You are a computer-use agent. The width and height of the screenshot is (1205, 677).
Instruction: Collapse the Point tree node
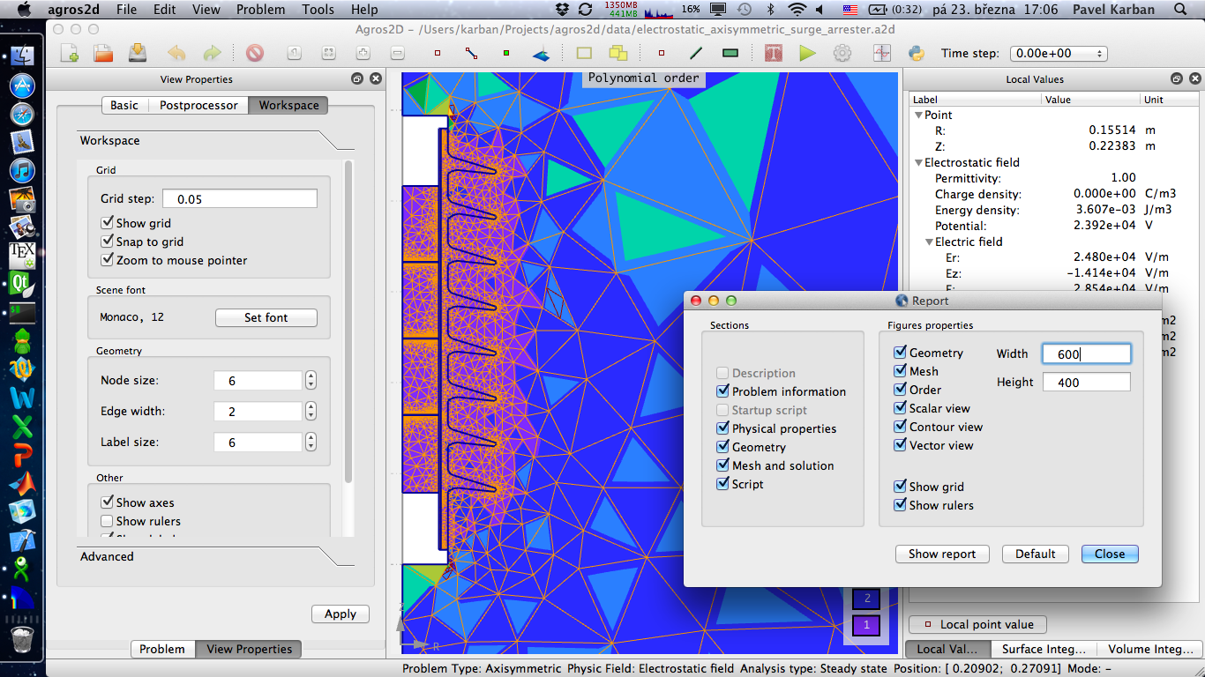point(918,115)
